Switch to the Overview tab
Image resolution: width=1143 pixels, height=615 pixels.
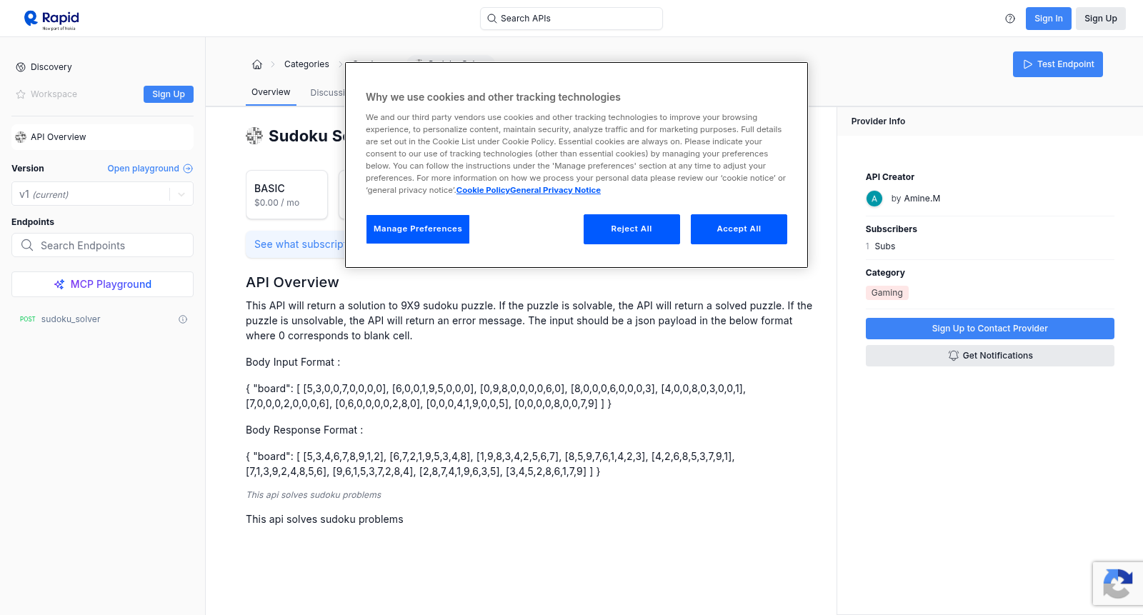(271, 92)
